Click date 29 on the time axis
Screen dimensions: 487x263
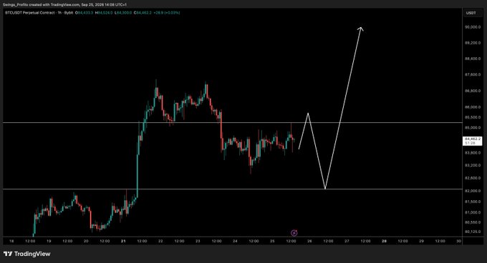click(421, 241)
